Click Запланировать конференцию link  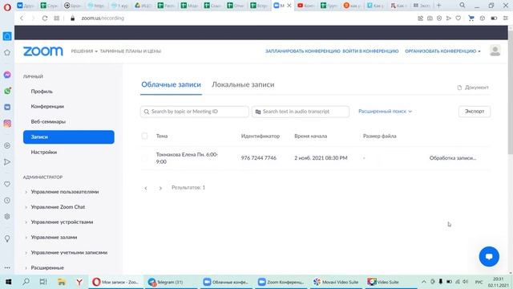303,51
